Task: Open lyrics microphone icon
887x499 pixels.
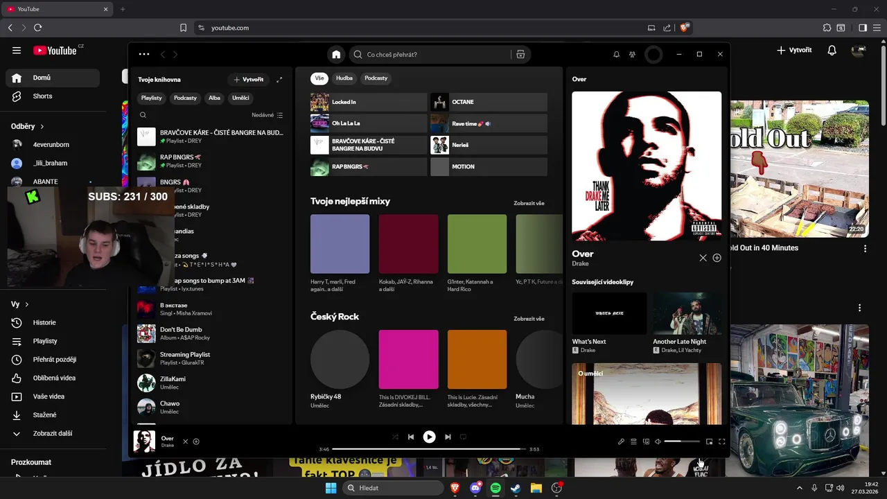Action: click(621, 441)
